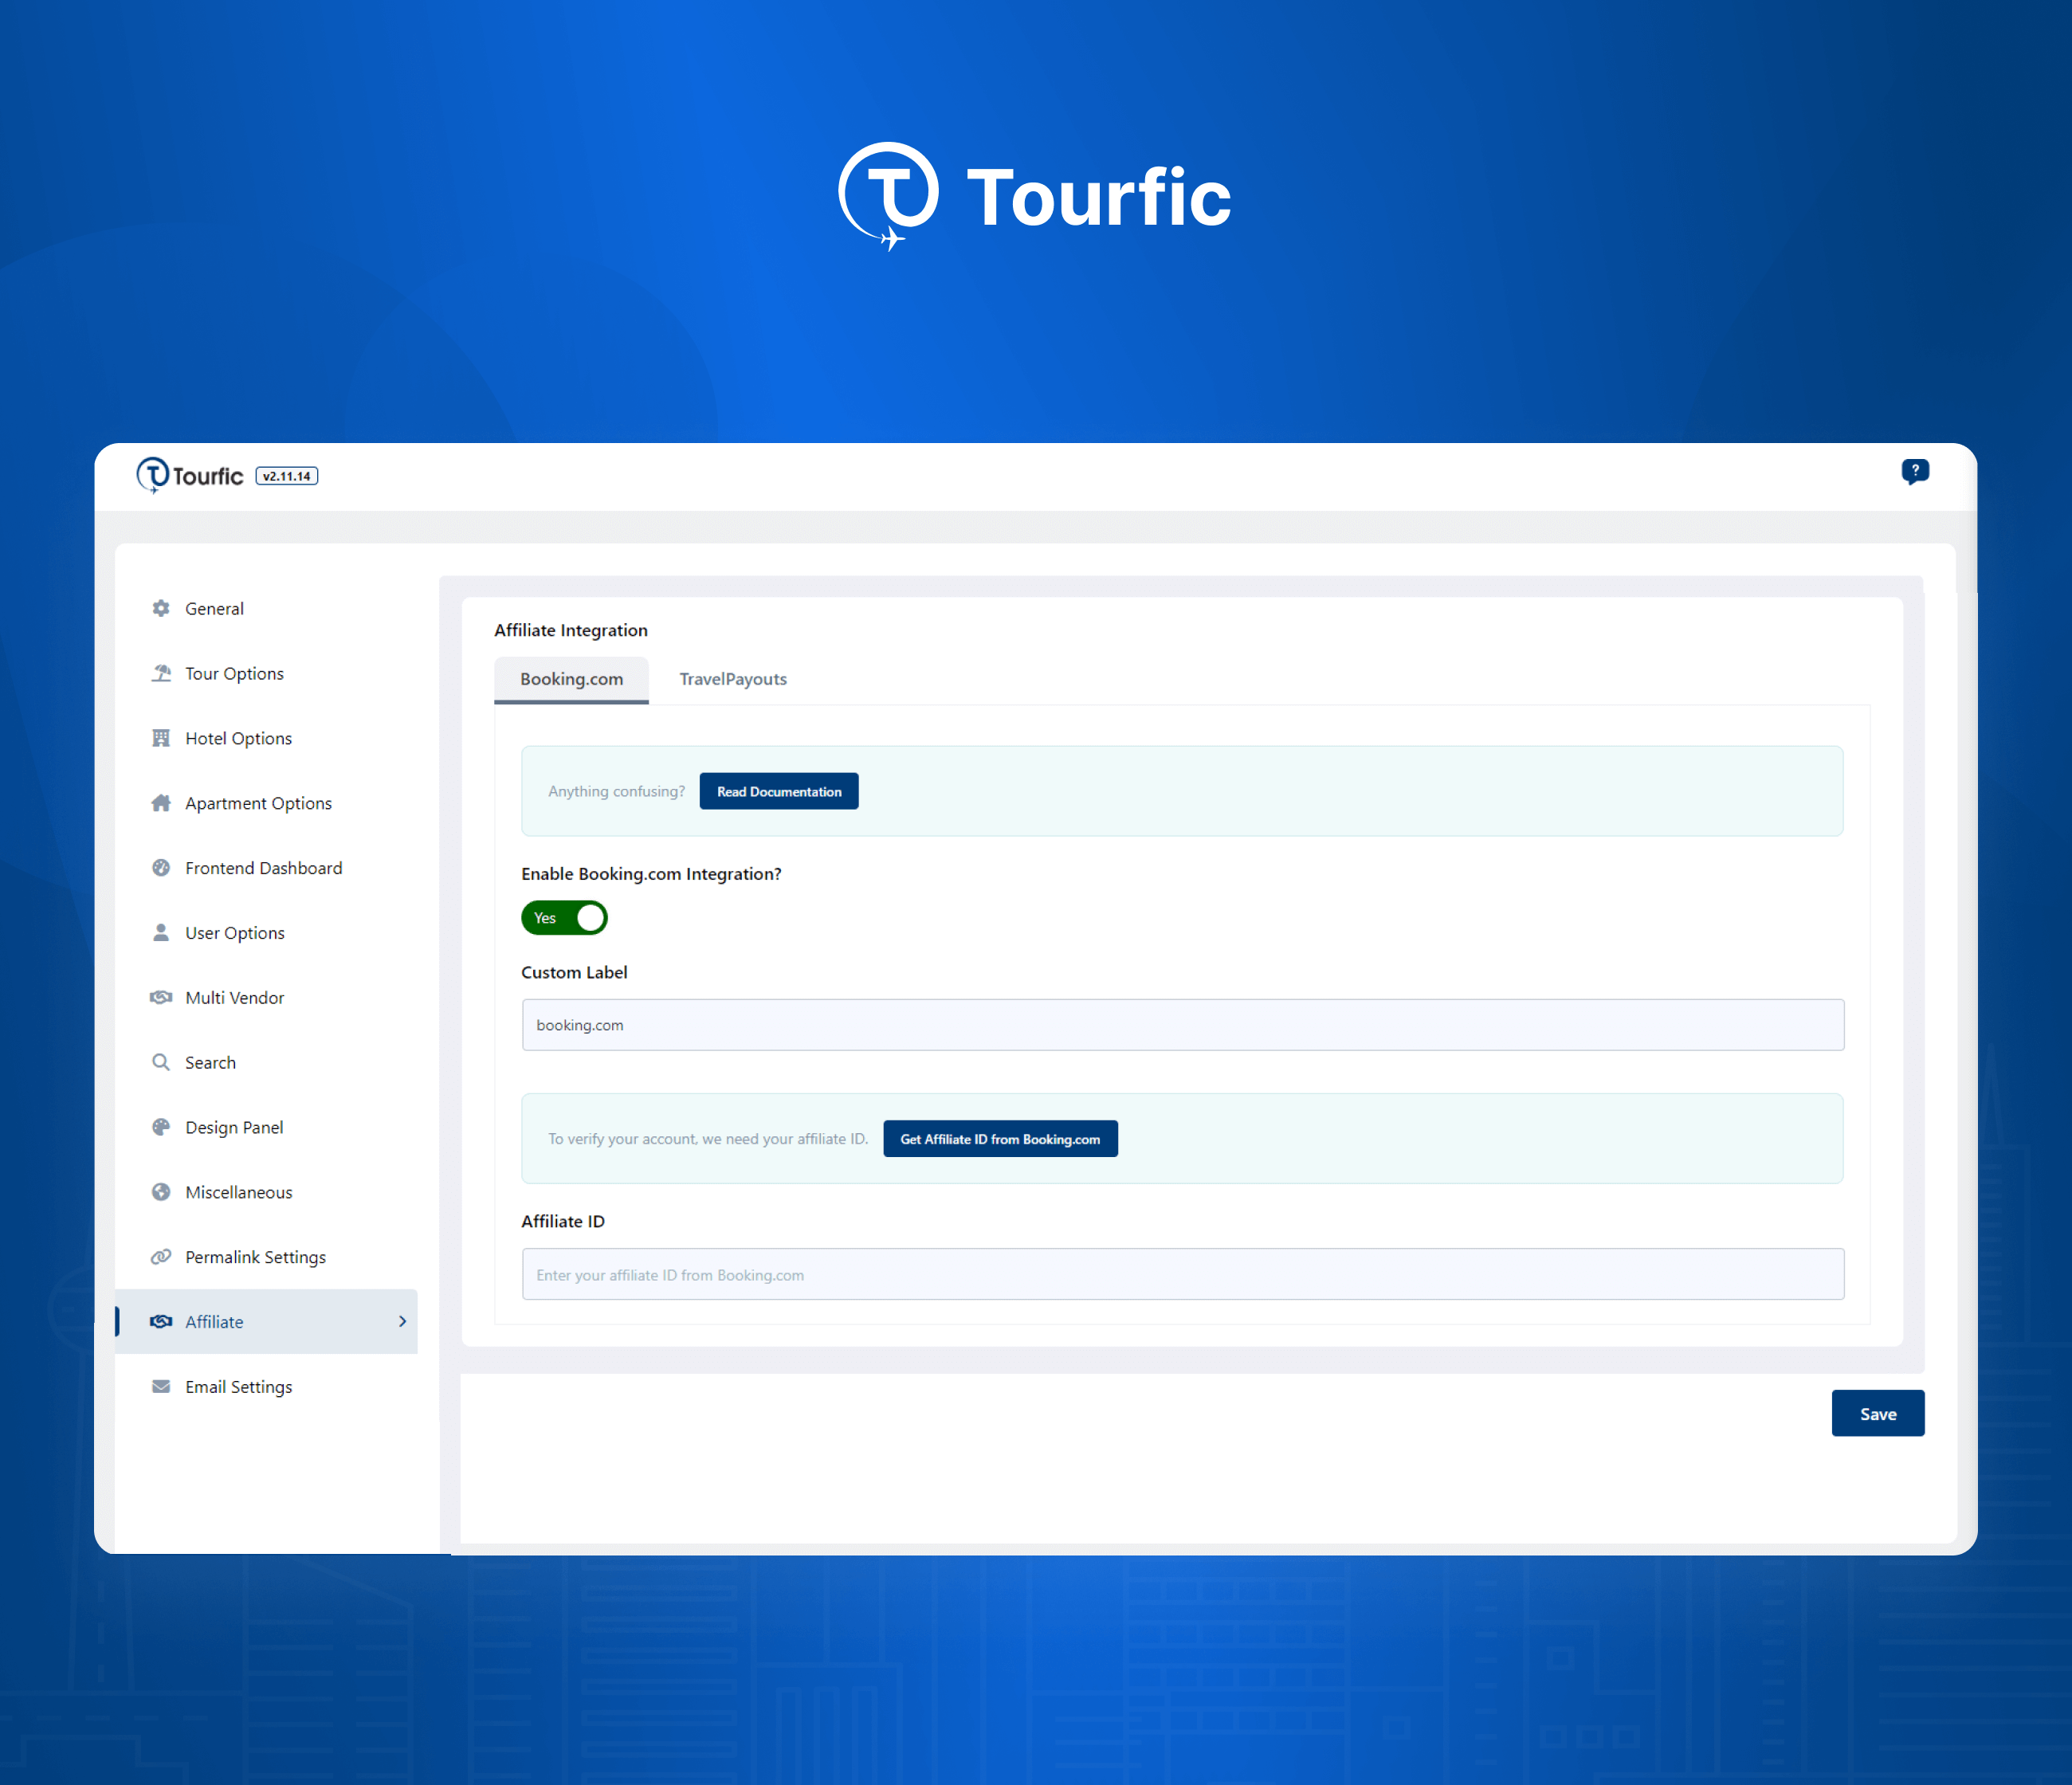This screenshot has width=2072, height=1785.
Task: Click the Multi Vendor icon
Action: [x=162, y=998]
